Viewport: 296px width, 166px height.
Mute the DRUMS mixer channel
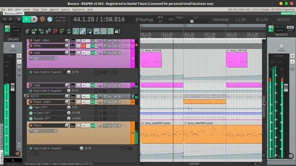tap(19, 56)
